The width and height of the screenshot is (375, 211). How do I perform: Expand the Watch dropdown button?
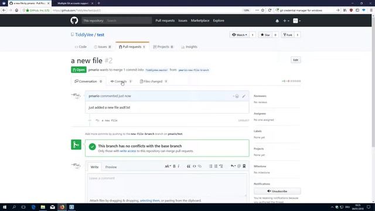(x=240, y=35)
